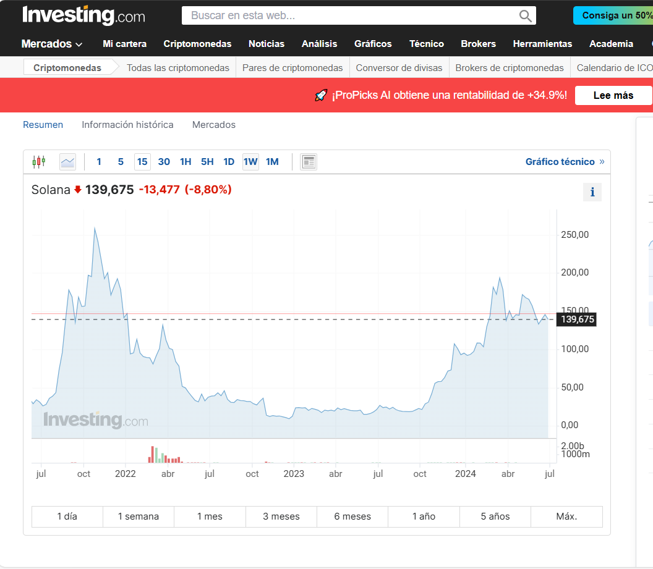
Task: Expand the Mercados dropdown menu
Action: click(x=52, y=44)
